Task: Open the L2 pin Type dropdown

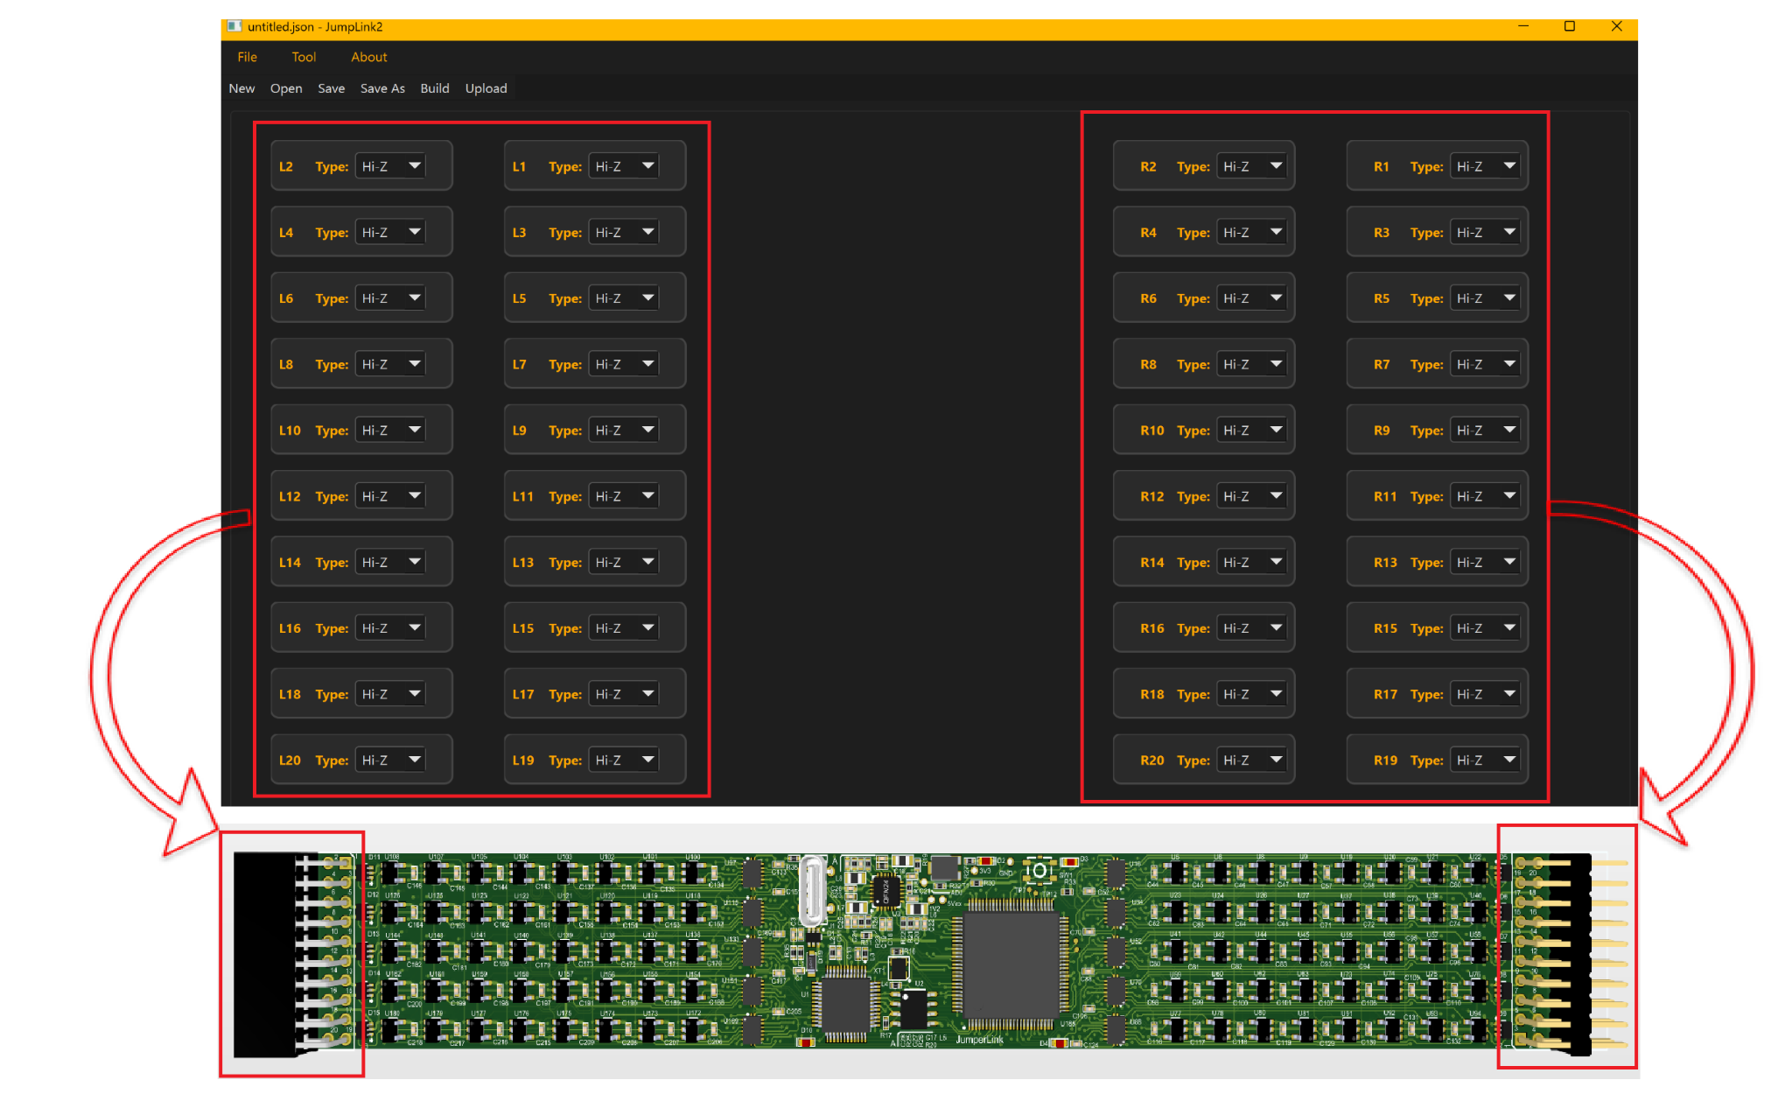Action: point(390,166)
